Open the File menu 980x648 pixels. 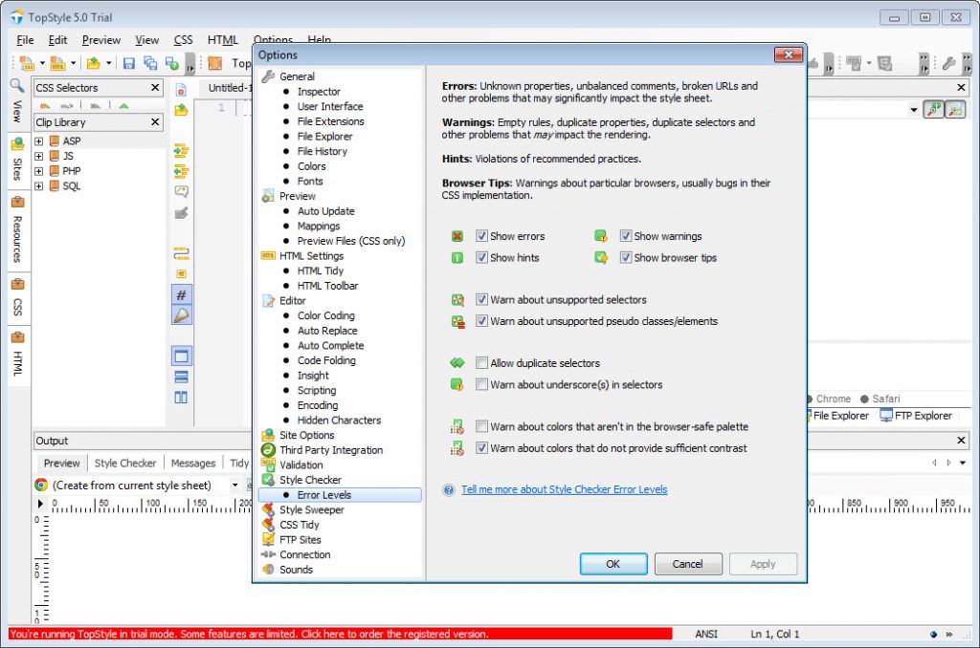(25, 40)
